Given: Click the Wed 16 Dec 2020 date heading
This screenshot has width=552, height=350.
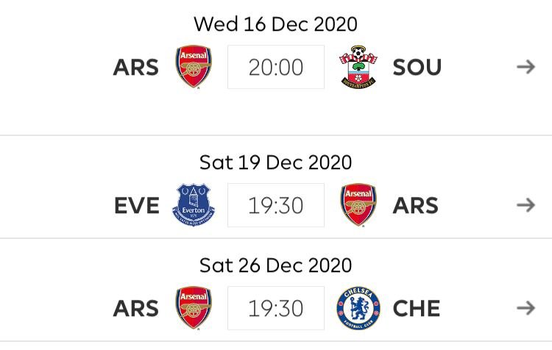Looking at the screenshot, I should (x=276, y=24).
